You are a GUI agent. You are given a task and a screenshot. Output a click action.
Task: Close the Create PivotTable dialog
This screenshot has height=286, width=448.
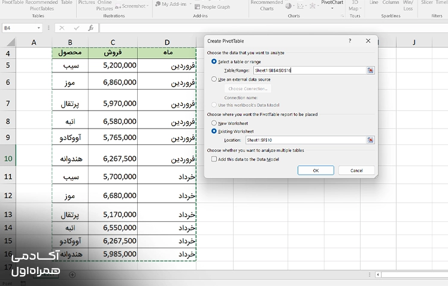[x=368, y=41]
